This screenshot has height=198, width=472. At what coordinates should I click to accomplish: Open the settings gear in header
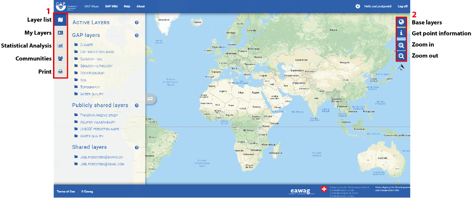358,6
